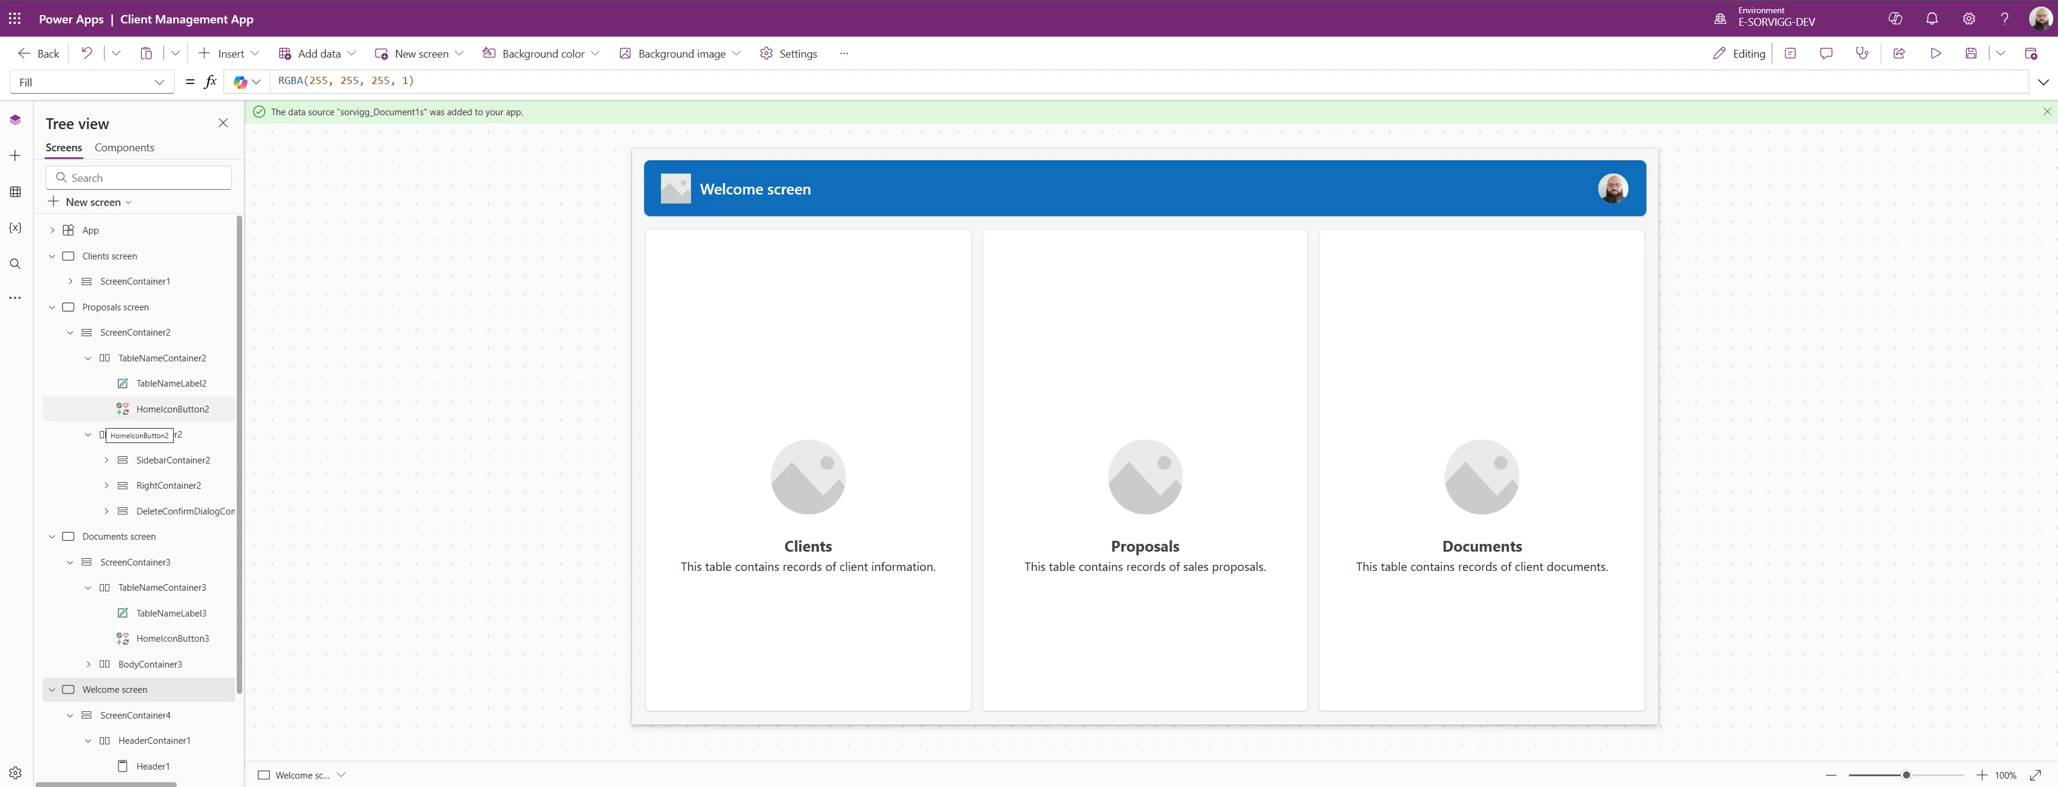2058x787 pixels.
Task: Click the Editing mode button
Action: click(1738, 53)
